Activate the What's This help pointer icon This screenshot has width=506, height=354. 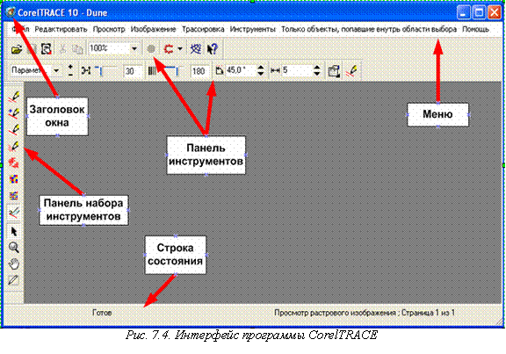213,49
